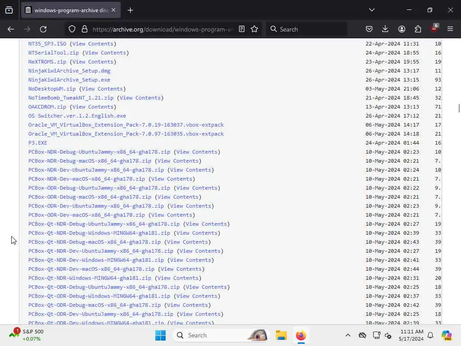Screen dimensions: 461x346
Task: Download NinjaKiwiArchive_Setup.exe
Action: tap(69, 80)
